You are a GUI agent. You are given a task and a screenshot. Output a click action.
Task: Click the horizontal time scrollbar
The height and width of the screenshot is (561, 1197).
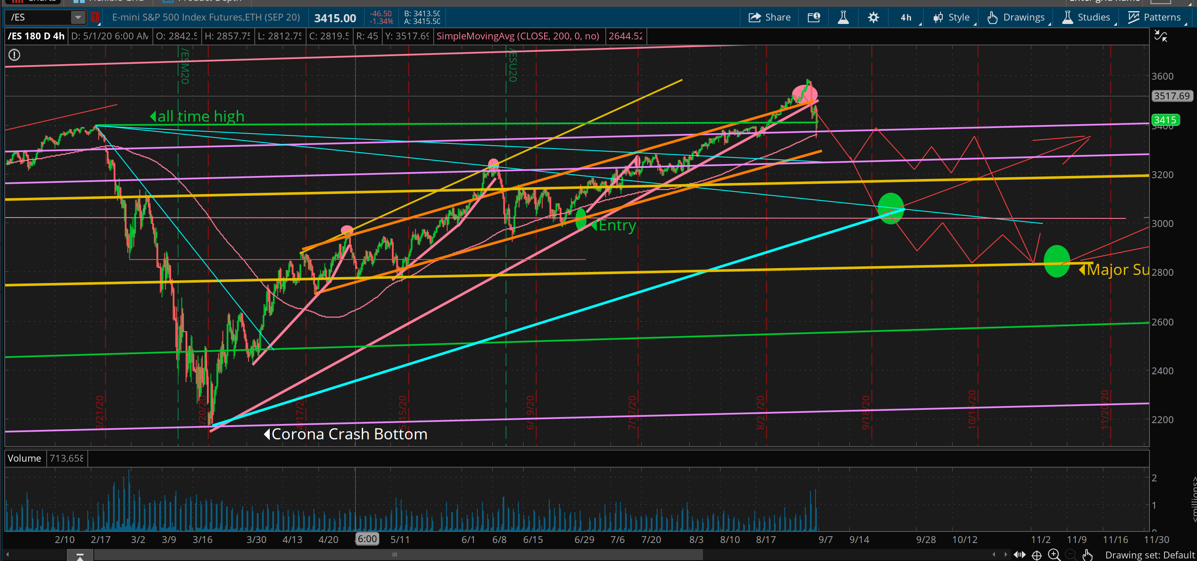click(x=395, y=554)
